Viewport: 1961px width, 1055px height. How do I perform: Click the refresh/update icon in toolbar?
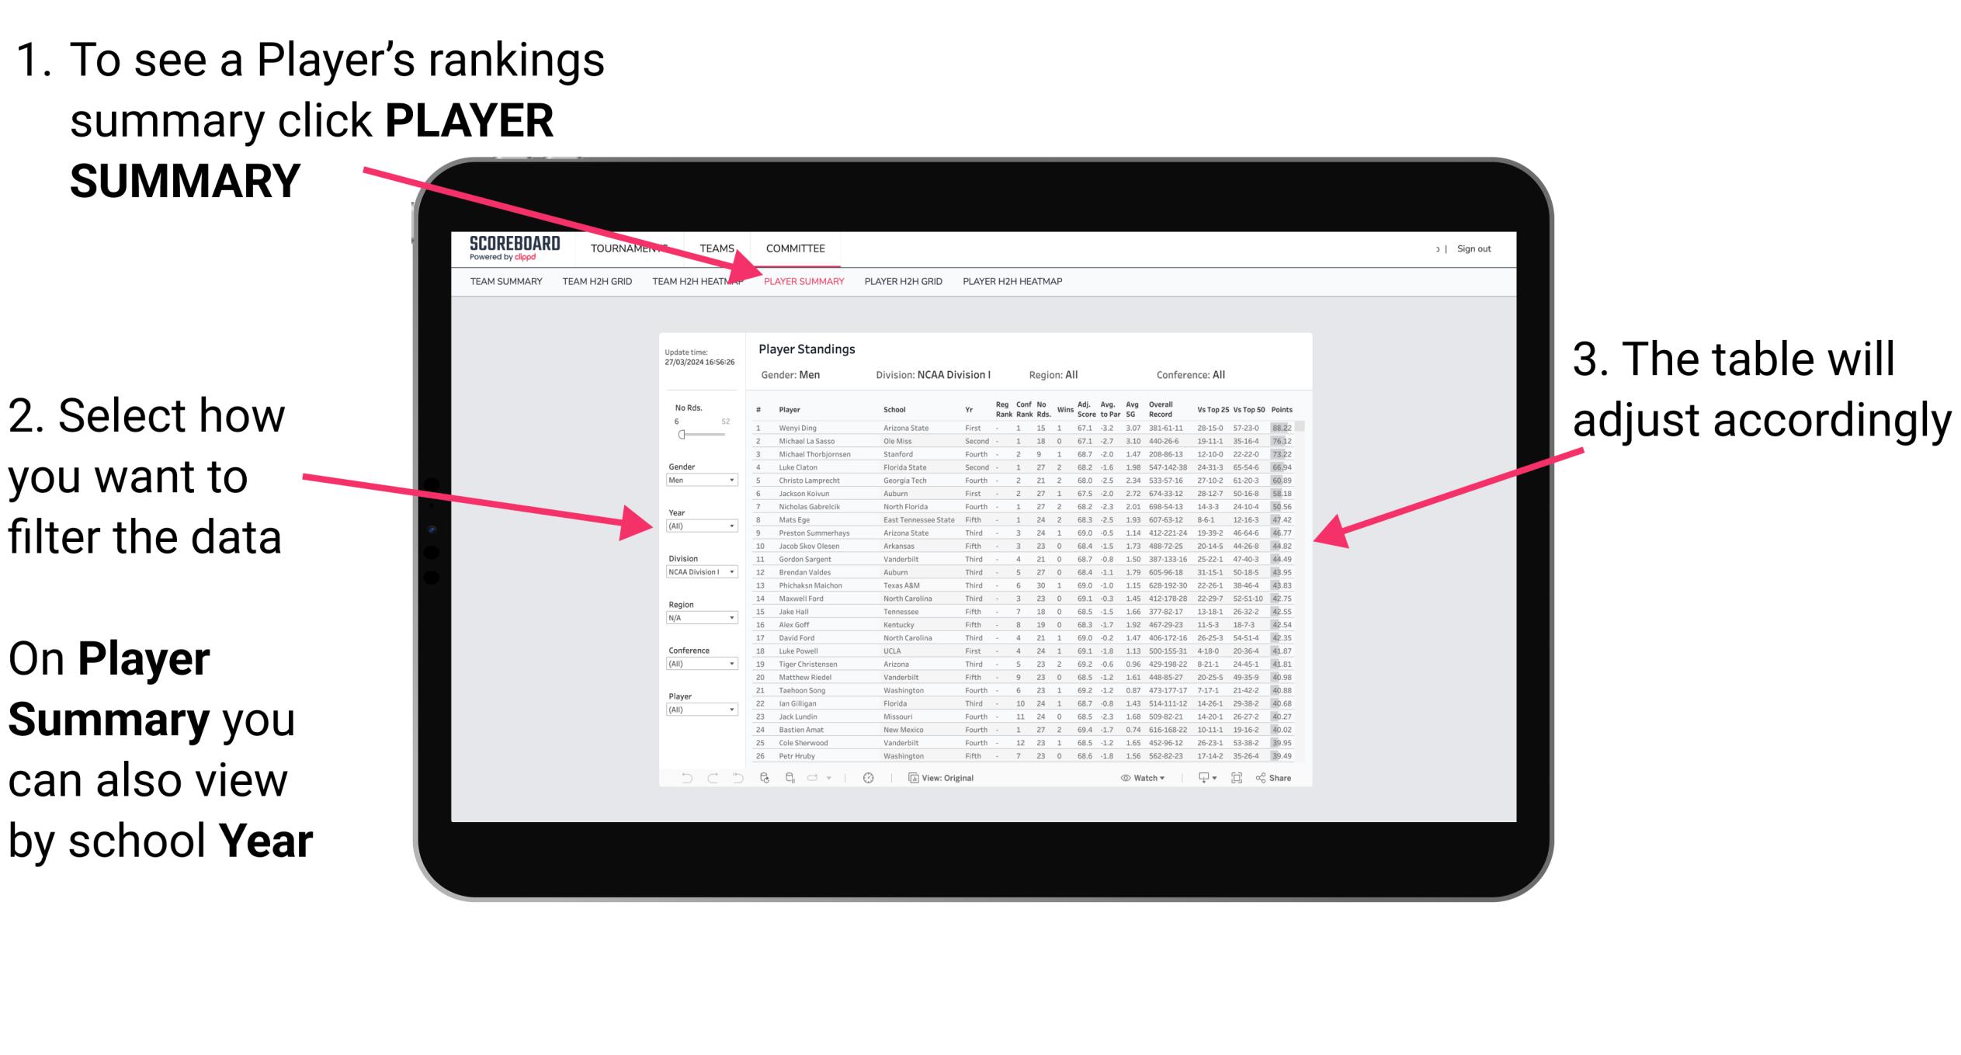[x=765, y=777]
